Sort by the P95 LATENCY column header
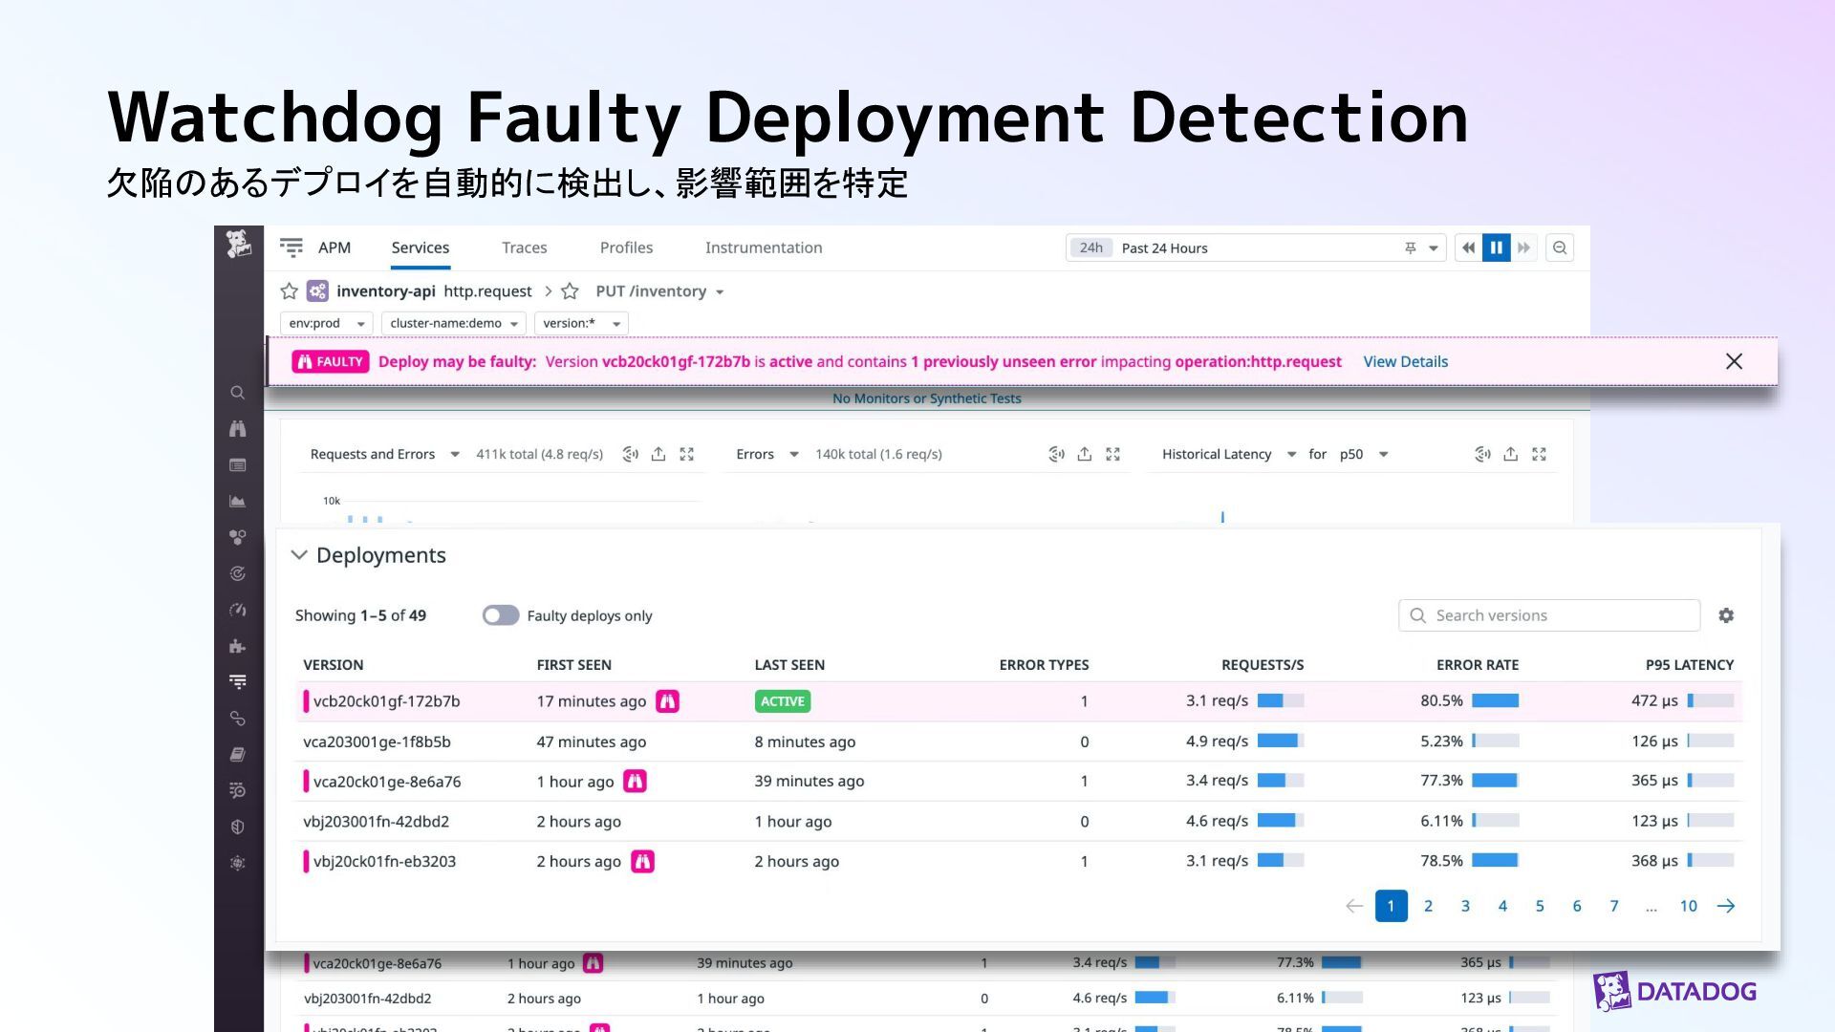 tap(1689, 665)
